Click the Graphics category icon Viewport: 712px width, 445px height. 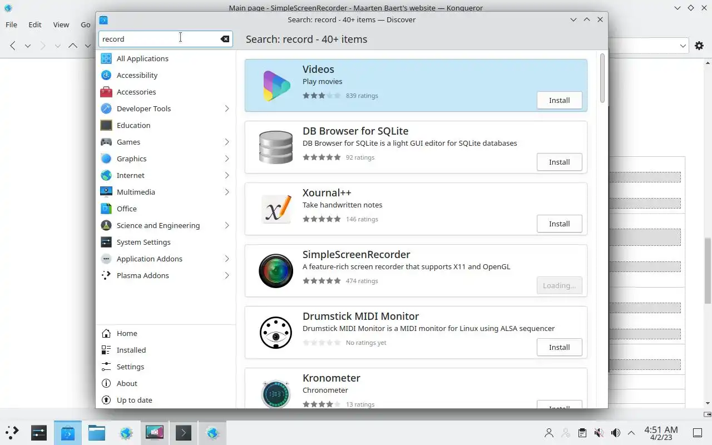[106, 159]
